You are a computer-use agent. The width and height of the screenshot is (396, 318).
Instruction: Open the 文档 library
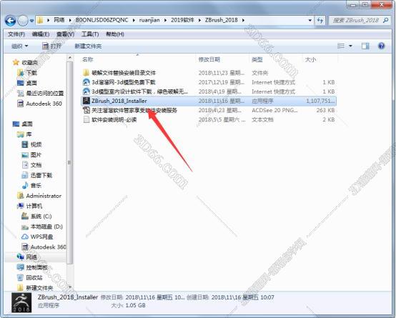click(x=36, y=165)
